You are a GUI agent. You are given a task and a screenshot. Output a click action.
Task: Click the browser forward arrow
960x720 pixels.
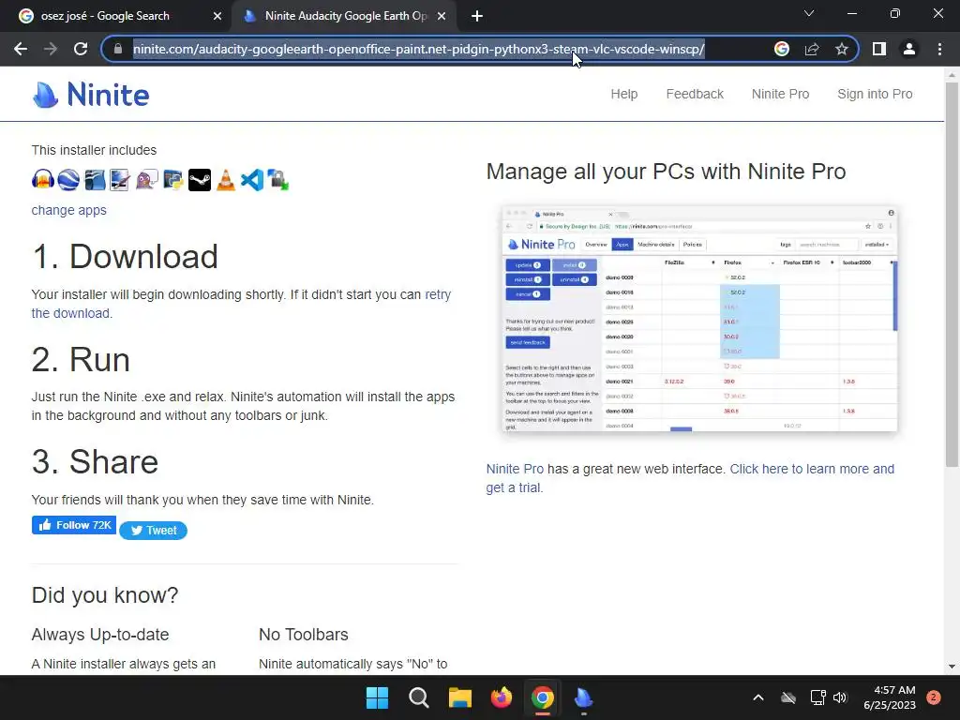(51, 49)
